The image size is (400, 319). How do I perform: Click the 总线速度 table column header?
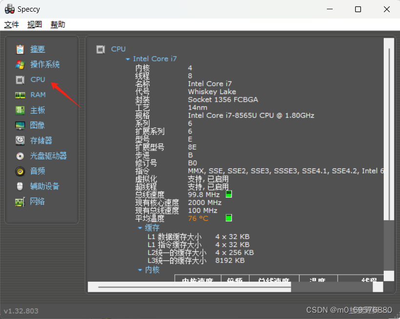tap(274, 280)
